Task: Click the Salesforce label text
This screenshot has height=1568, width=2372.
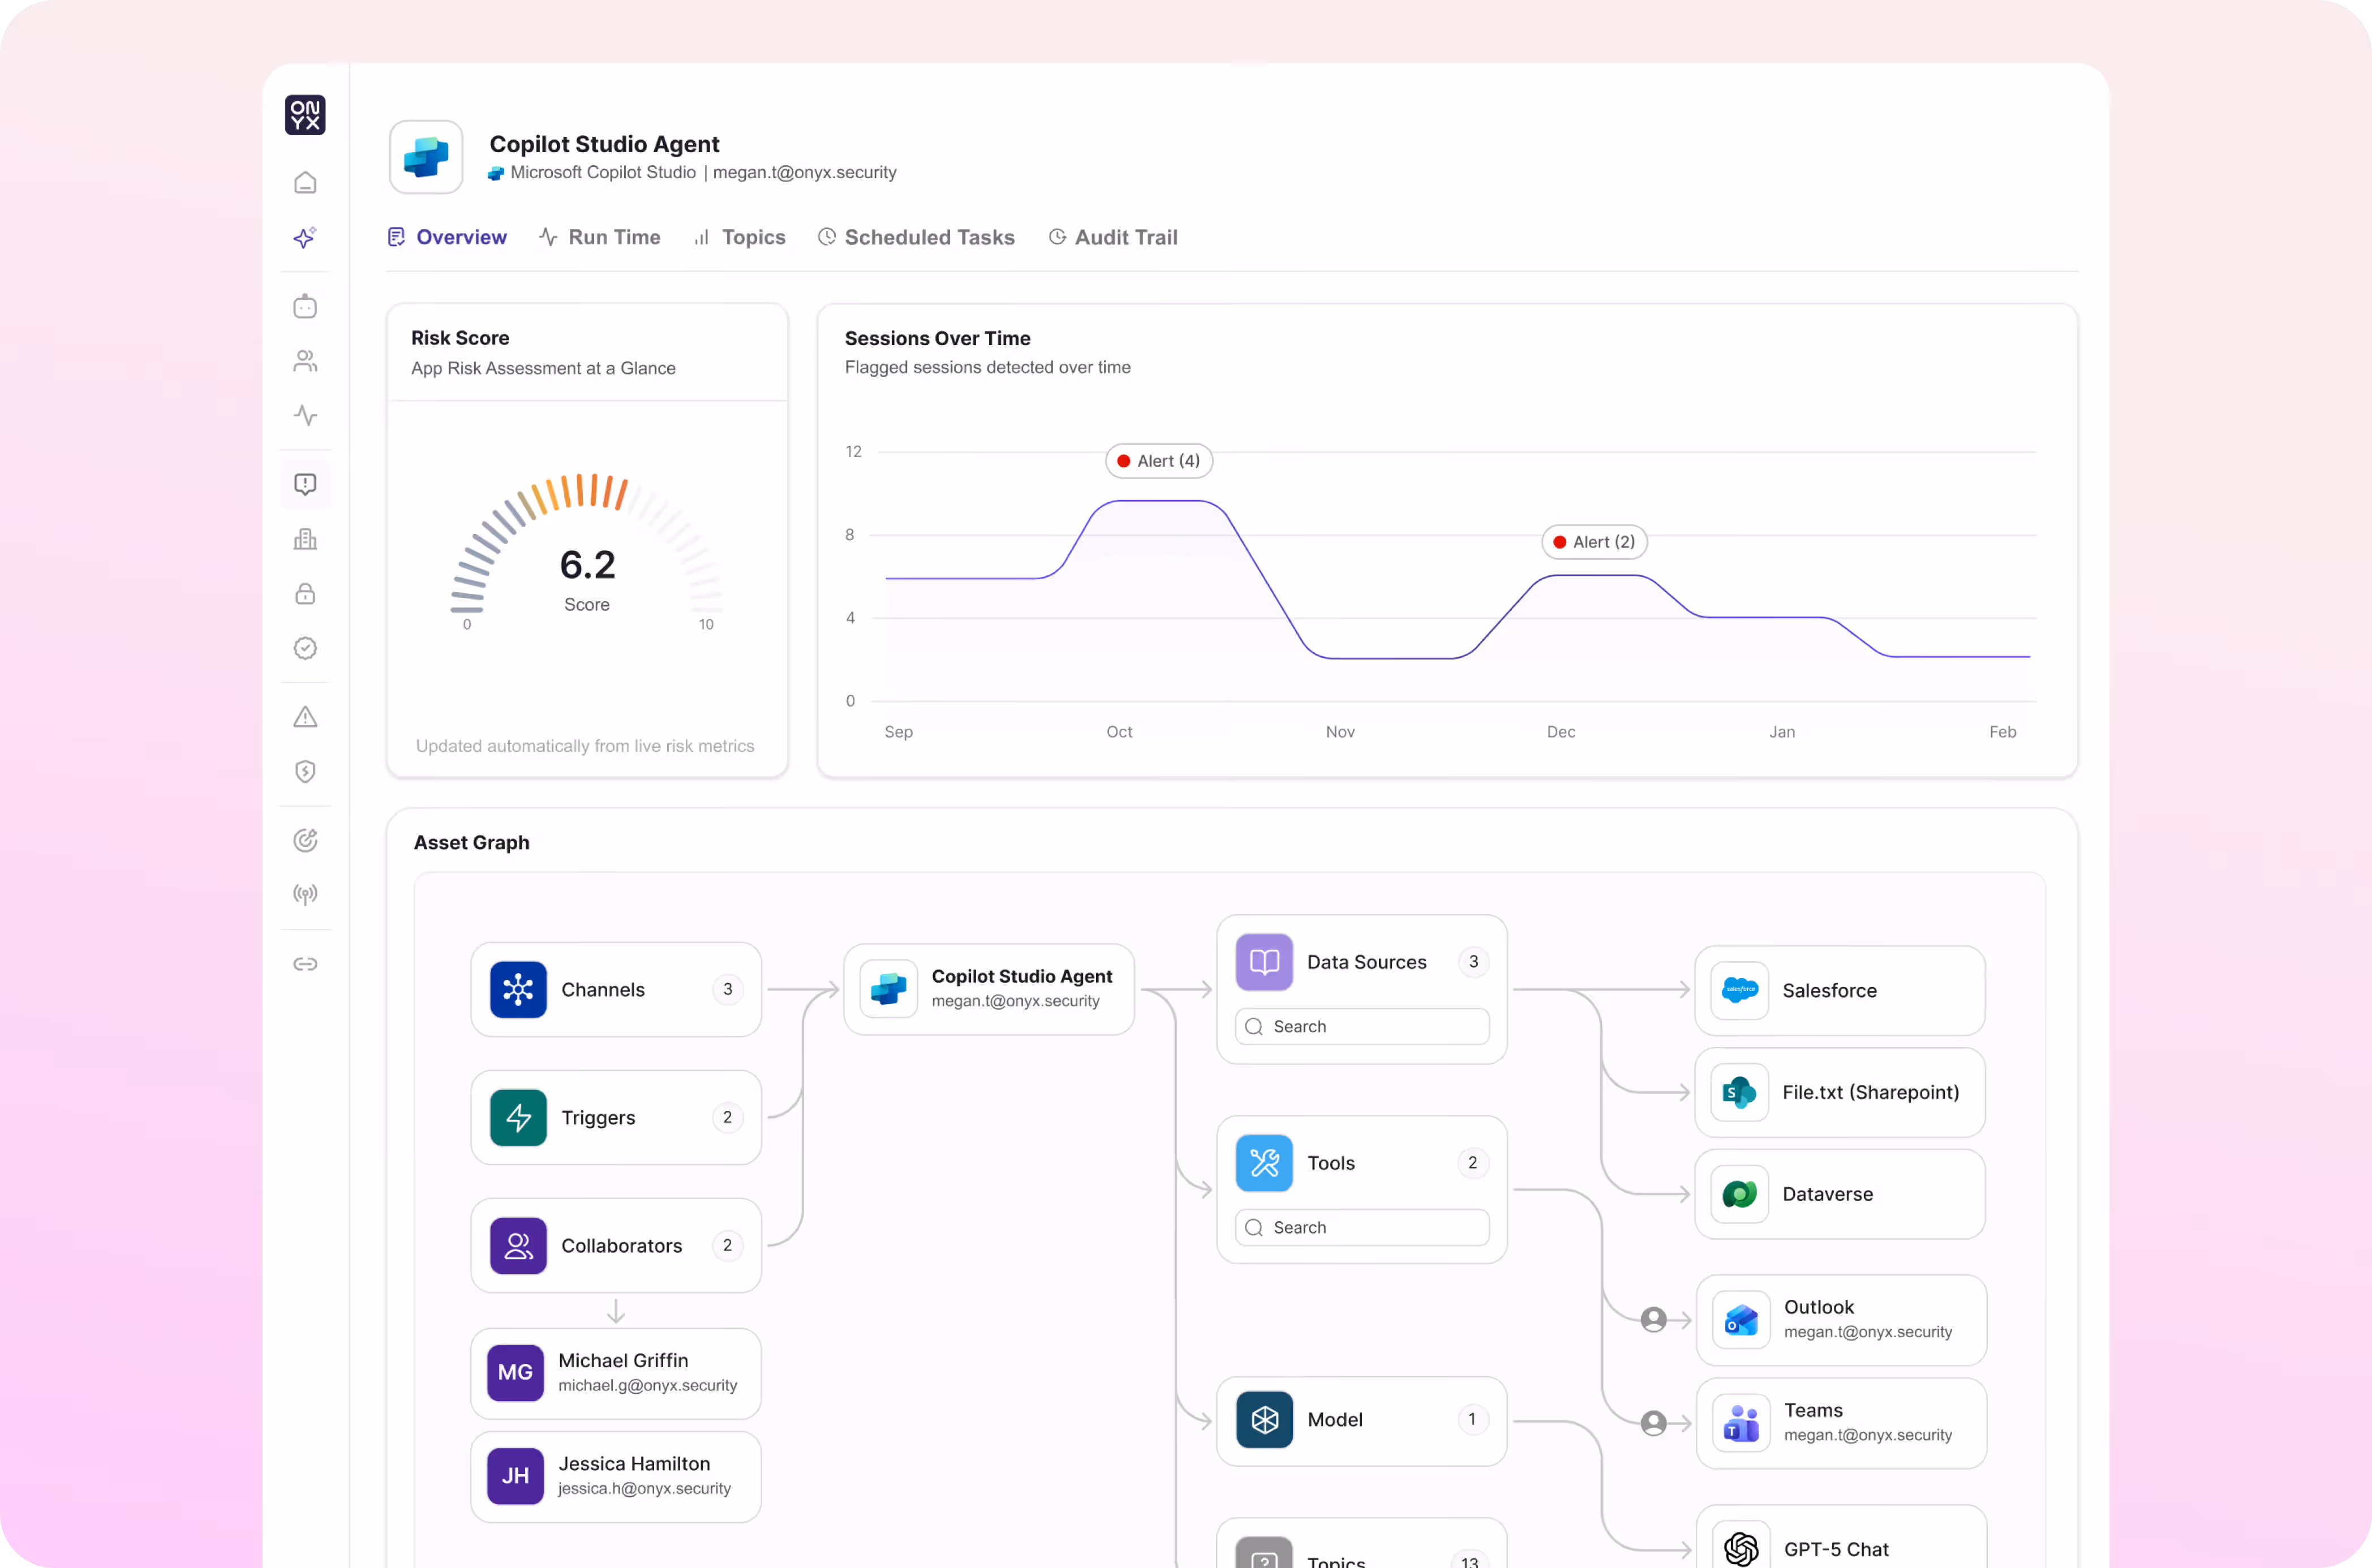Action: click(1830, 991)
